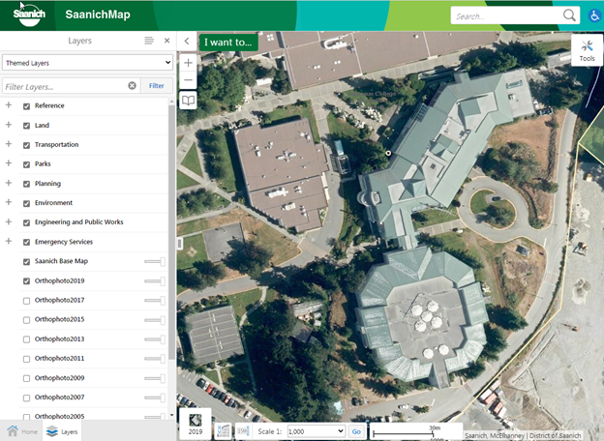Image resolution: width=604 pixels, height=441 pixels.
Task: Uncheck the Transportation layer
Action: tap(26, 145)
